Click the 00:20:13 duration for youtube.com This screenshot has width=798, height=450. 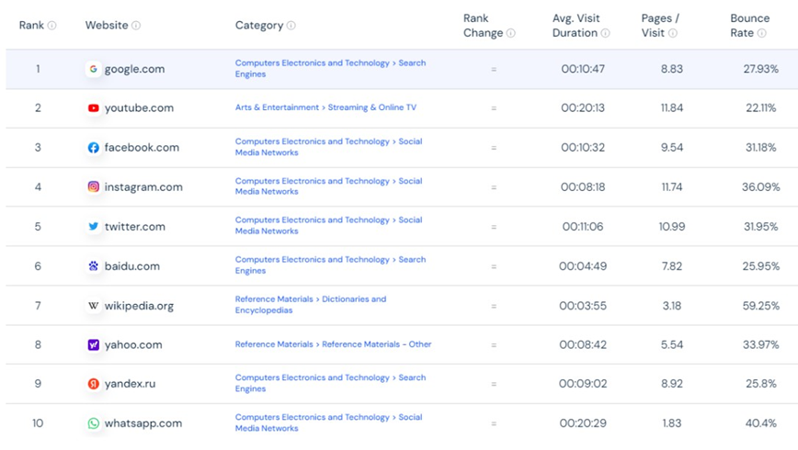[583, 107]
